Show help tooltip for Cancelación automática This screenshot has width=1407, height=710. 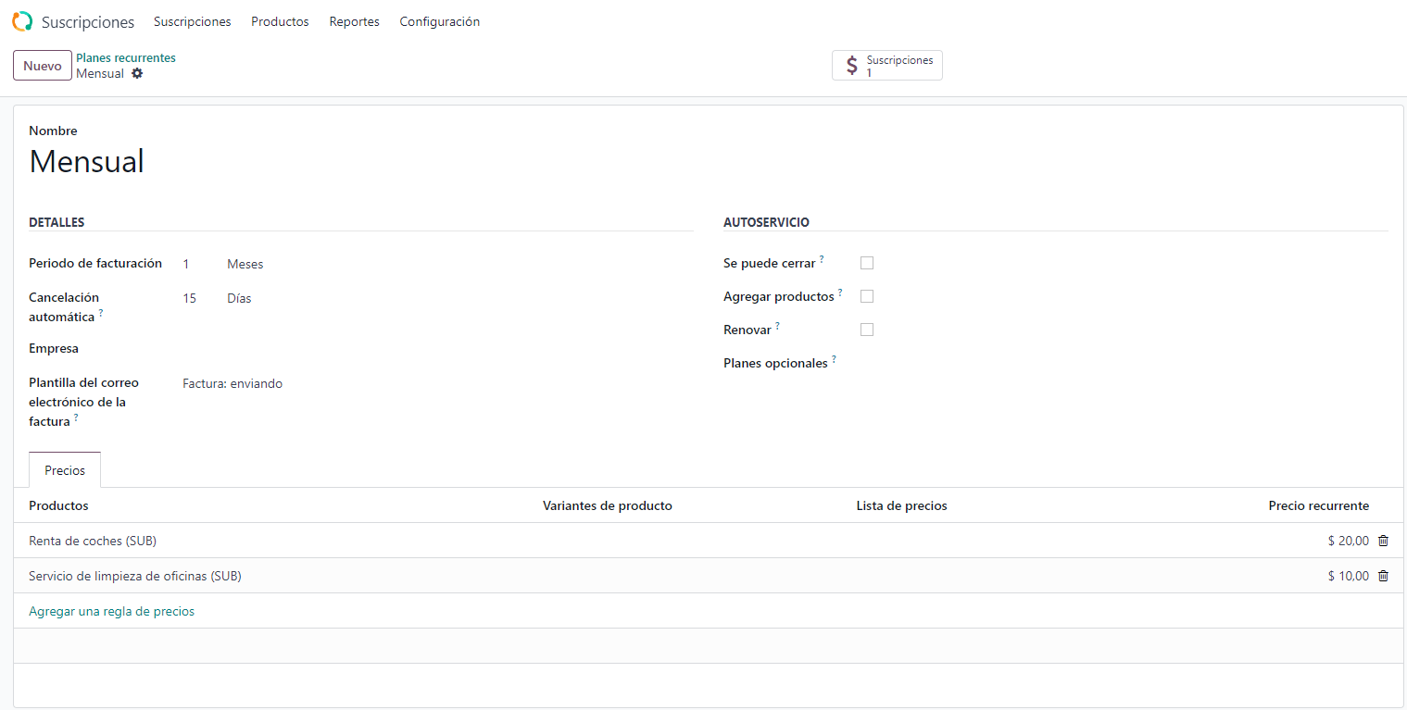pyautogui.click(x=101, y=313)
